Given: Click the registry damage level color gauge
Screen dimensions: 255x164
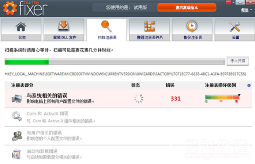Looking at the screenshot, I should tap(222, 97).
